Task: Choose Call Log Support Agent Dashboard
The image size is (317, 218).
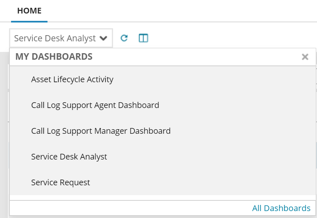Action: [95, 105]
